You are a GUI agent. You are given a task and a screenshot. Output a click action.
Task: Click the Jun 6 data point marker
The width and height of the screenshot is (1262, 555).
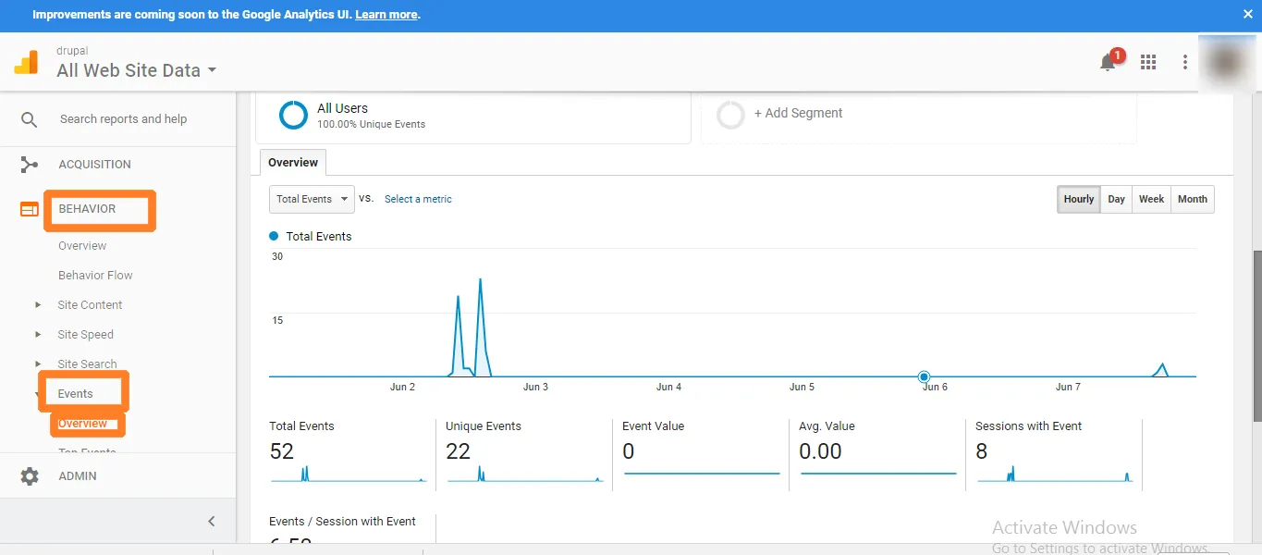pos(924,376)
